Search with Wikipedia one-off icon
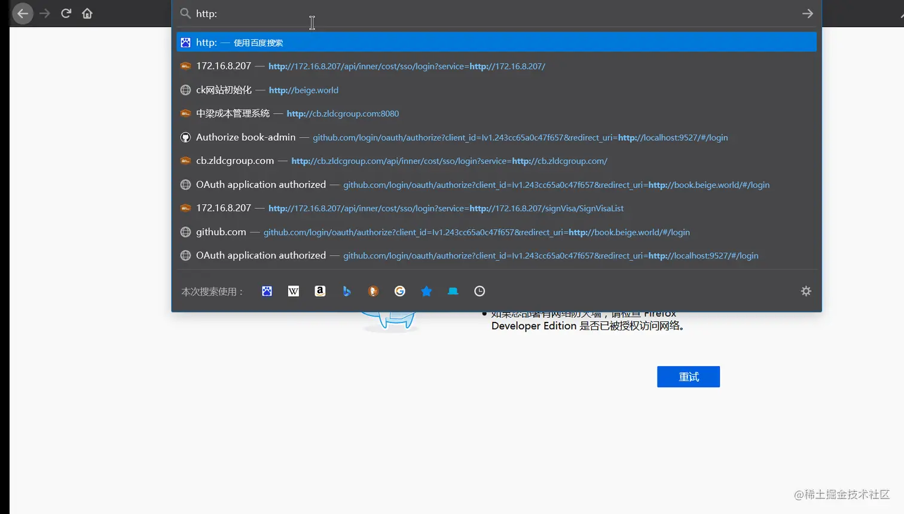Viewport: 904px width, 514px height. coord(294,291)
